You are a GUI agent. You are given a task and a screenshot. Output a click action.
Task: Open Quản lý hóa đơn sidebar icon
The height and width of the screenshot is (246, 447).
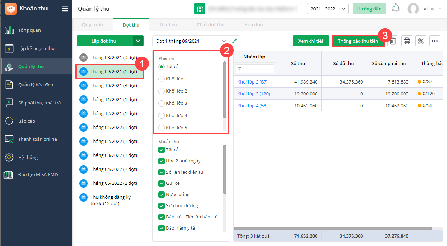pos(9,85)
